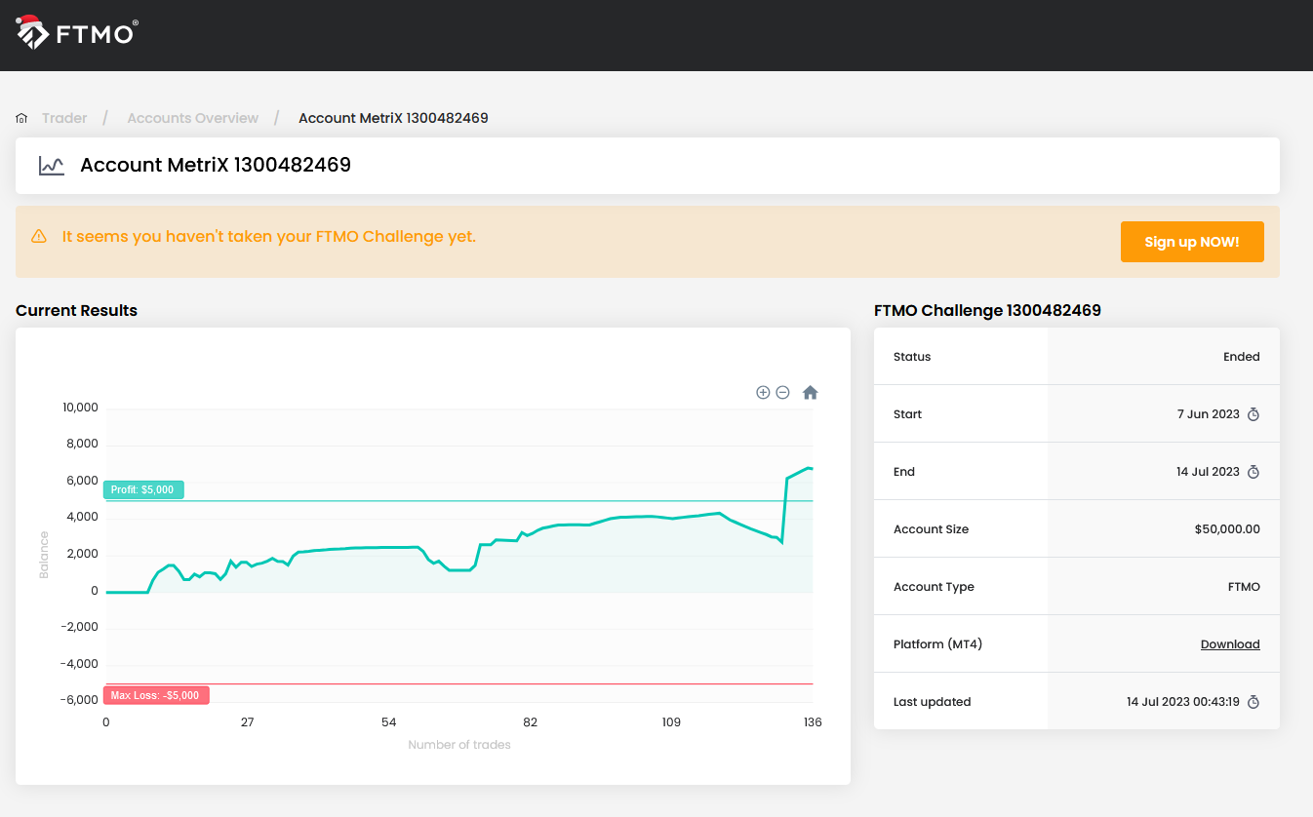
Task: Select the $50,000.00 account size value
Action: tap(1227, 529)
